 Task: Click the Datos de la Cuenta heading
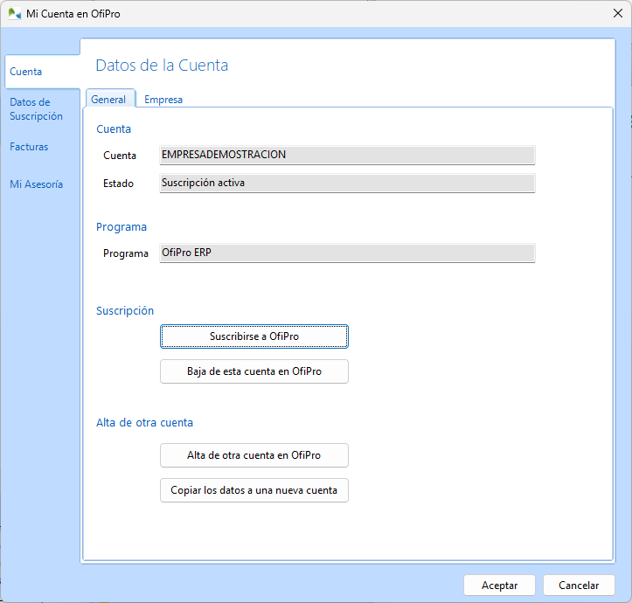pyautogui.click(x=162, y=66)
